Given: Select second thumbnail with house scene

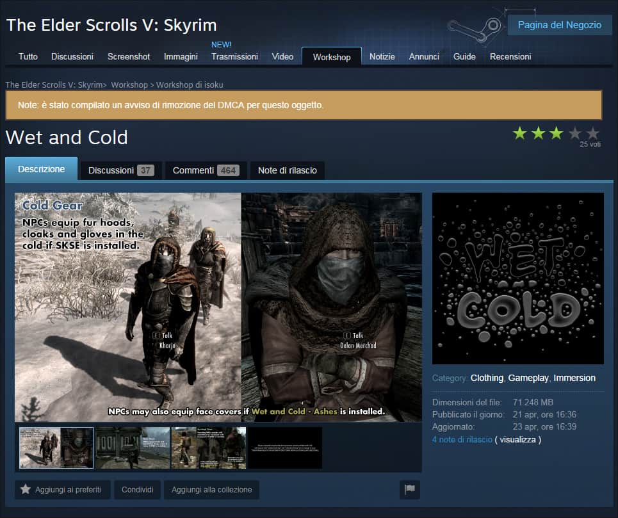Looking at the screenshot, I should [x=133, y=448].
